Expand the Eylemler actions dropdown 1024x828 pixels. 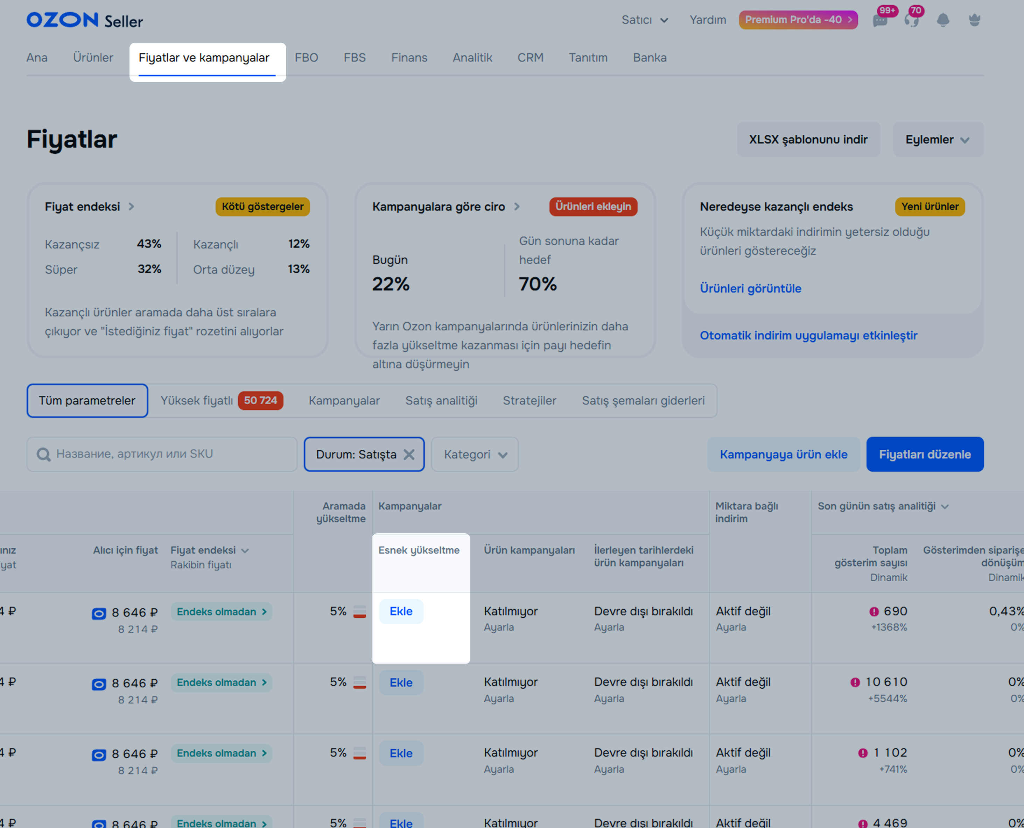click(938, 140)
